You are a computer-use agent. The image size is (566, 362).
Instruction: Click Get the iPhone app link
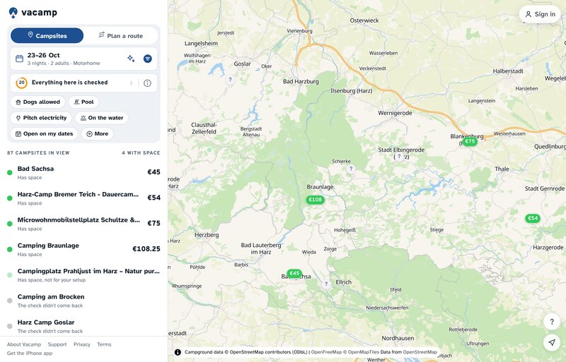[x=30, y=354]
